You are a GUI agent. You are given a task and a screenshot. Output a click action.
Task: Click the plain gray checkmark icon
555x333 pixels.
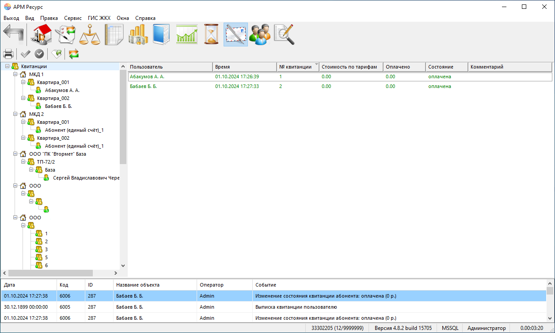25,54
